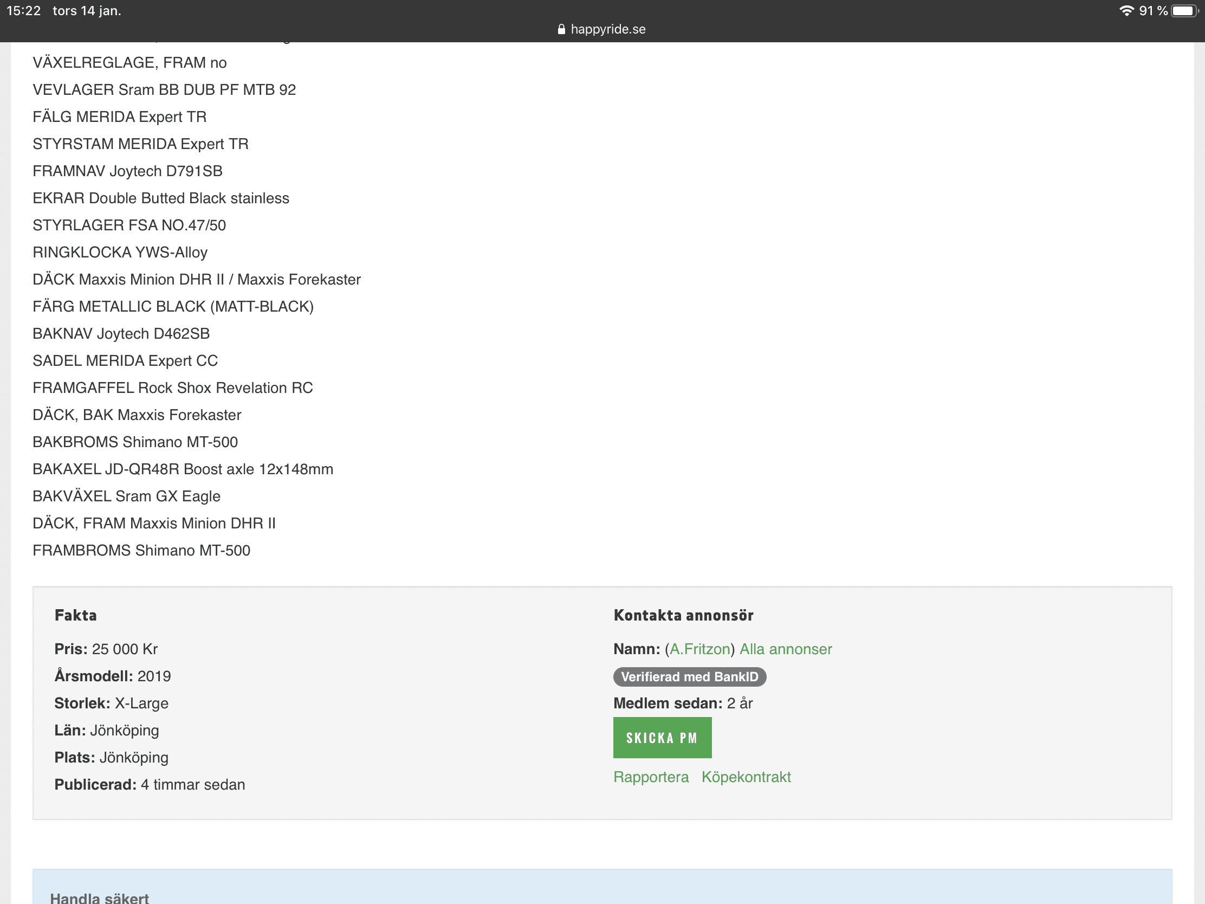Tap the battery indicator icon

[x=1184, y=11]
